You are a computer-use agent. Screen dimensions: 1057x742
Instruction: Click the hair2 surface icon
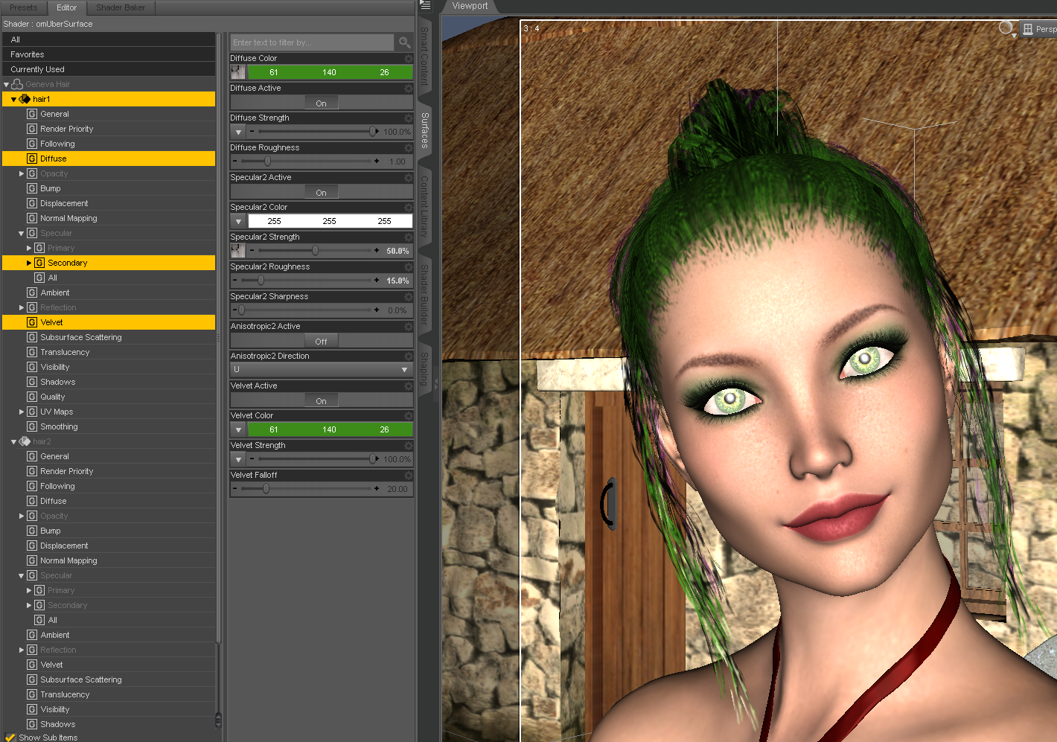coord(25,441)
